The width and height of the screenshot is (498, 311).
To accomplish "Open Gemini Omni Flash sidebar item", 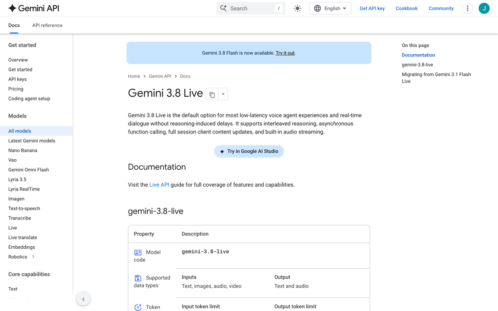I will tap(29, 170).
